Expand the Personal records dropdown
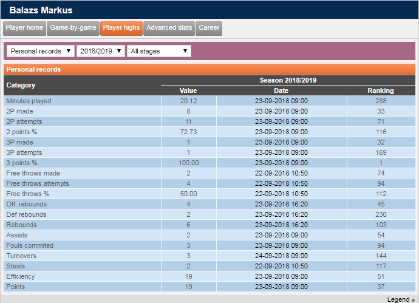 [x=41, y=52]
